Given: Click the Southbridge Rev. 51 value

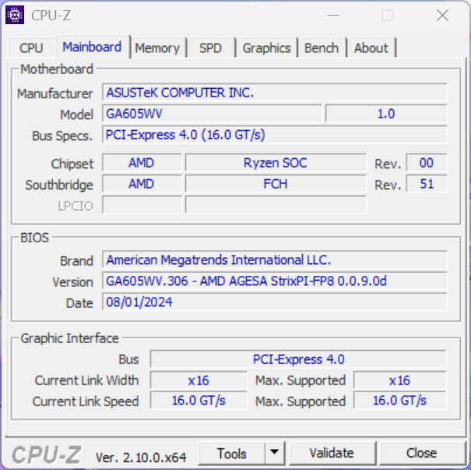Looking at the screenshot, I should 427,184.
